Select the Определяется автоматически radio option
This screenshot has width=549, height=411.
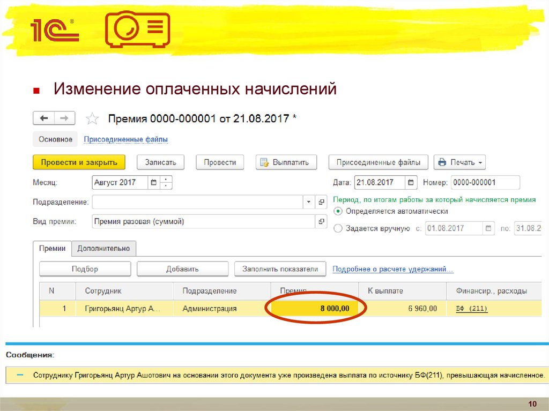(x=338, y=211)
